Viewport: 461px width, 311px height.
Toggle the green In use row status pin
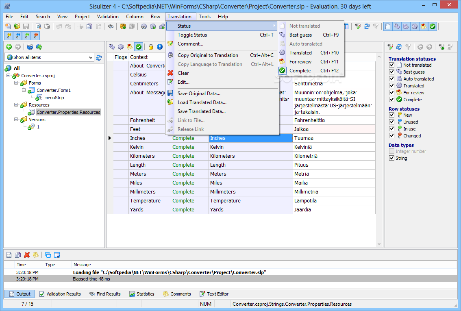tap(27, 35)
